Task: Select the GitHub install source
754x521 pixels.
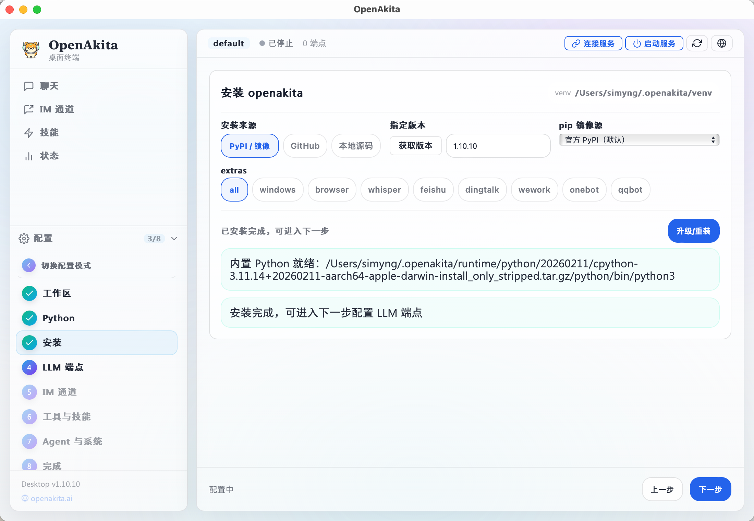Action: (305, 146)
